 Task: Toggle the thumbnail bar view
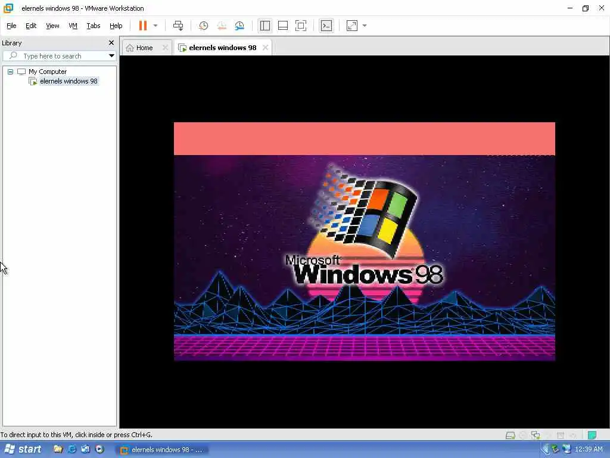[x=283, y=26]
